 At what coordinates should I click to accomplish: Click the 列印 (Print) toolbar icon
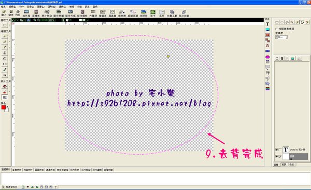coord(18,13)
